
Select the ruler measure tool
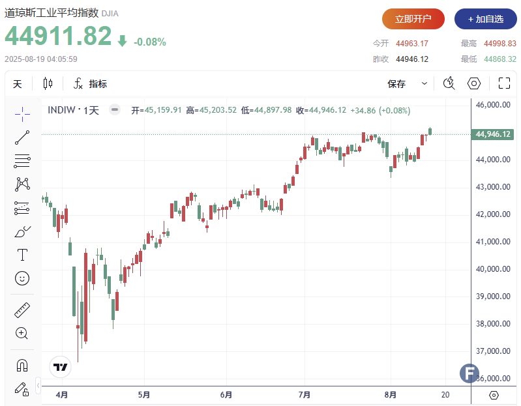(22, 310)
